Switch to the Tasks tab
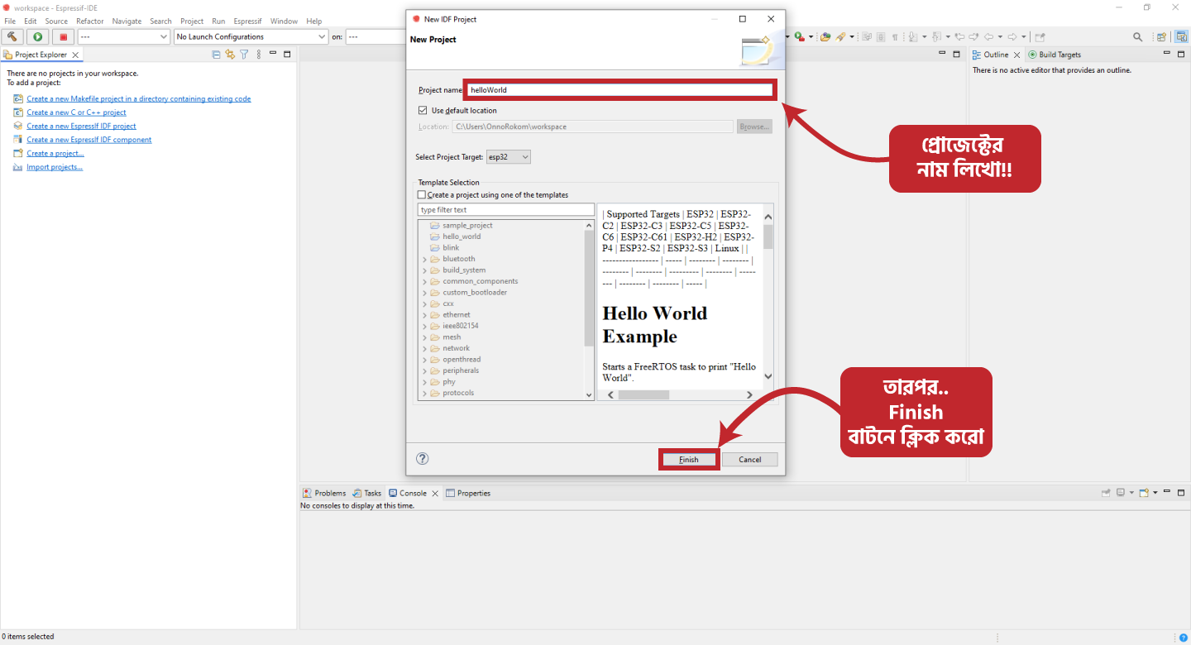This screenshot has width=1191, height=645. [367, 493]
